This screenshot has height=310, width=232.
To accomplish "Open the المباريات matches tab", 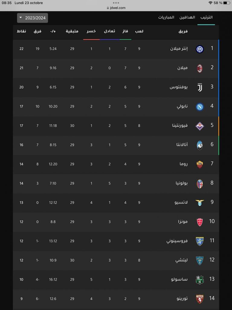I will click(x=166, y=18).
